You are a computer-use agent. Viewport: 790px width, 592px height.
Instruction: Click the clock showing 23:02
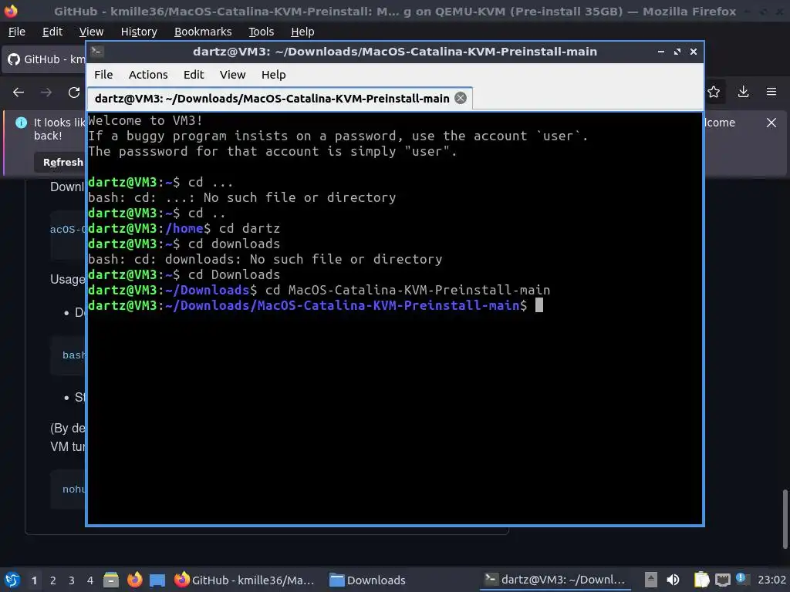click(771, 580)
